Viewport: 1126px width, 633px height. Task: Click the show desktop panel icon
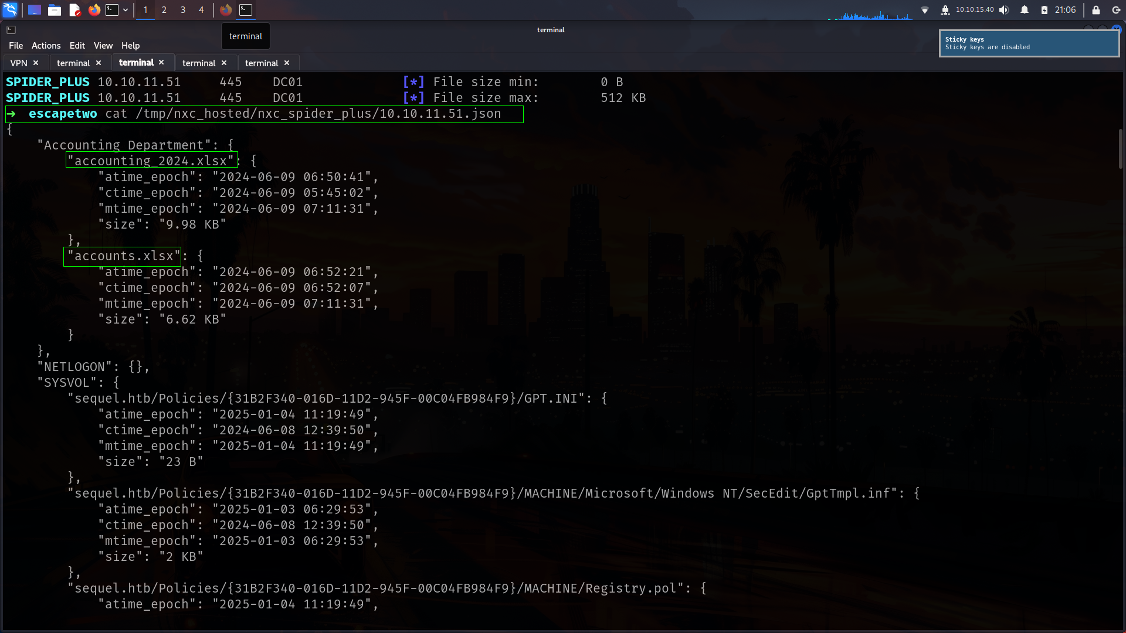click(35, 10)
